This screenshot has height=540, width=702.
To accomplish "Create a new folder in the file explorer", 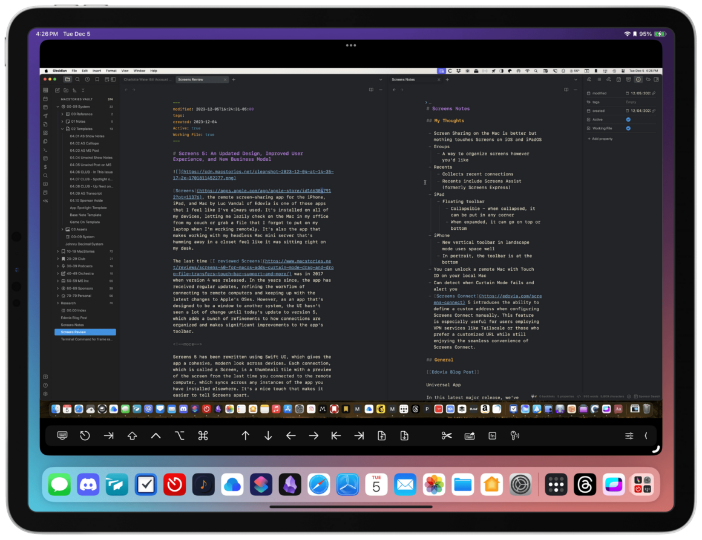I will pyautogui.click(x=67, y=90).
